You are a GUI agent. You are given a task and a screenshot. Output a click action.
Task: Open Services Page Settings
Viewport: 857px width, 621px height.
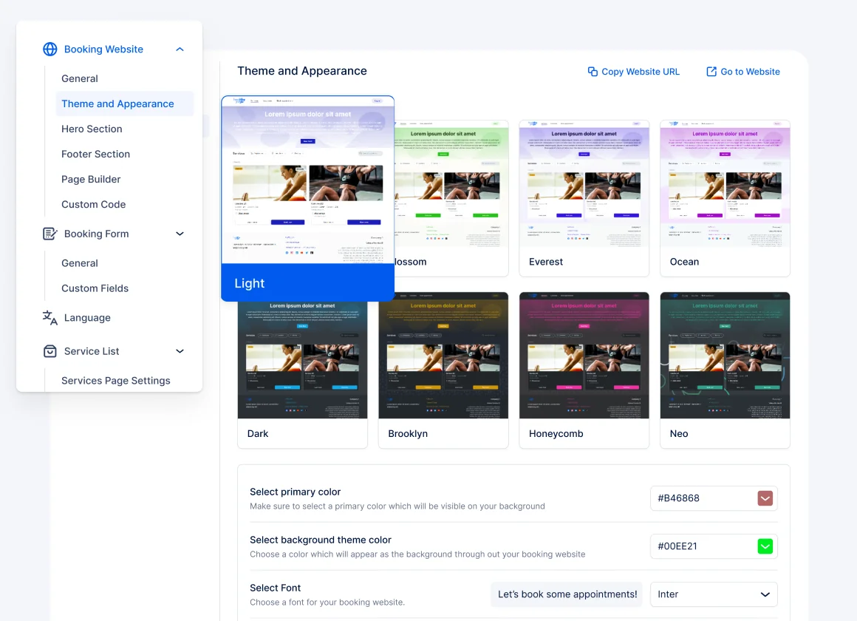click(x=116, y=381)
